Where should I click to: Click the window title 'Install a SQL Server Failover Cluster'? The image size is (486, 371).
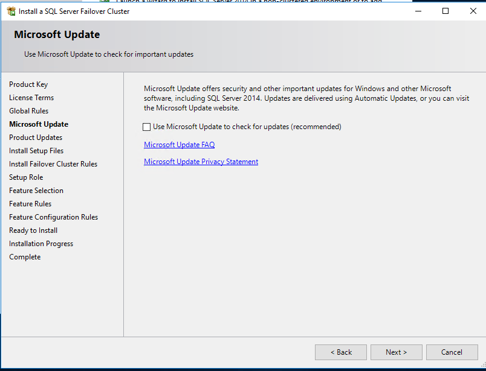(x=74, y=11)
